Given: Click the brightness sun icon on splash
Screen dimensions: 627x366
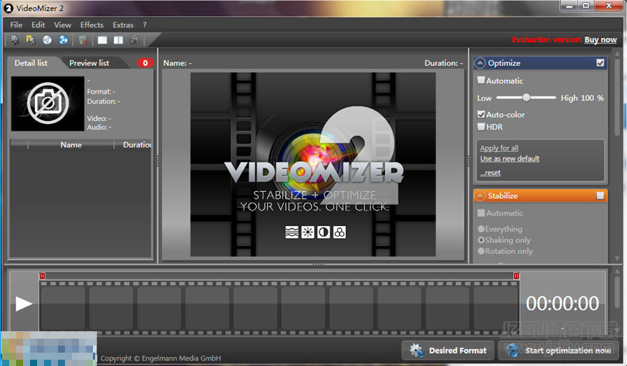Looking at the screenshot, I should (x=308, y=232).
